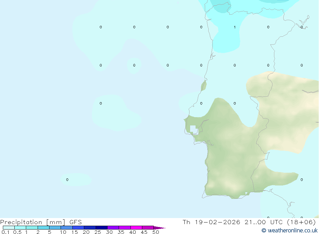Viewport: 319px width, 234px height.
Task: Click the 10–15 mm blue legend swatch
Action: coord(67,228)
